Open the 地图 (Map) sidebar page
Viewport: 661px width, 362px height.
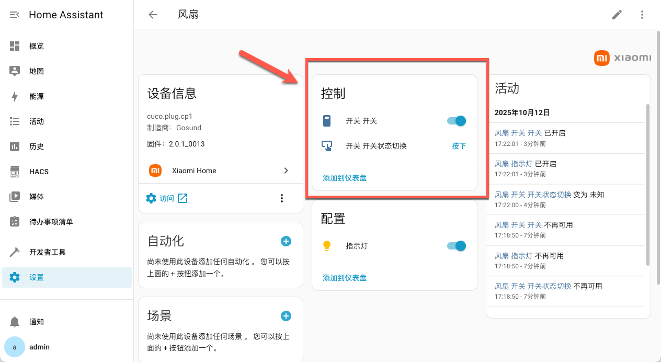coord(37,71)
